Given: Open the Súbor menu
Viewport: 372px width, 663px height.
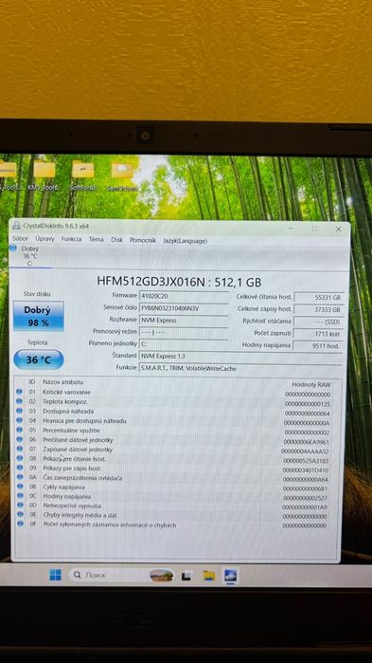Looking at the screenshot, I should [20, 239].
